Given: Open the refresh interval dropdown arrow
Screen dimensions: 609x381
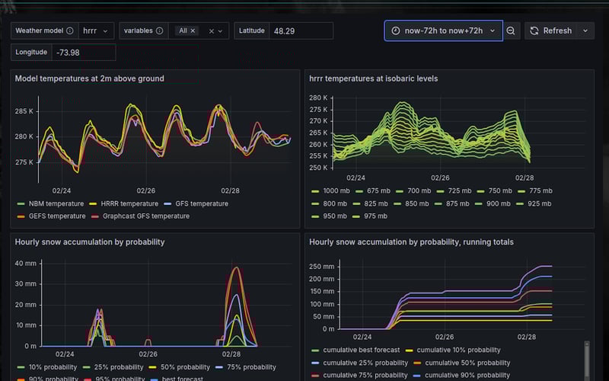Looking at the screenshot, I should point(585,30).
